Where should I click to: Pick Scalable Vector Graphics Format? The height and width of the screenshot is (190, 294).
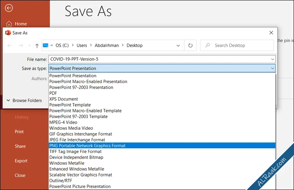162,175
